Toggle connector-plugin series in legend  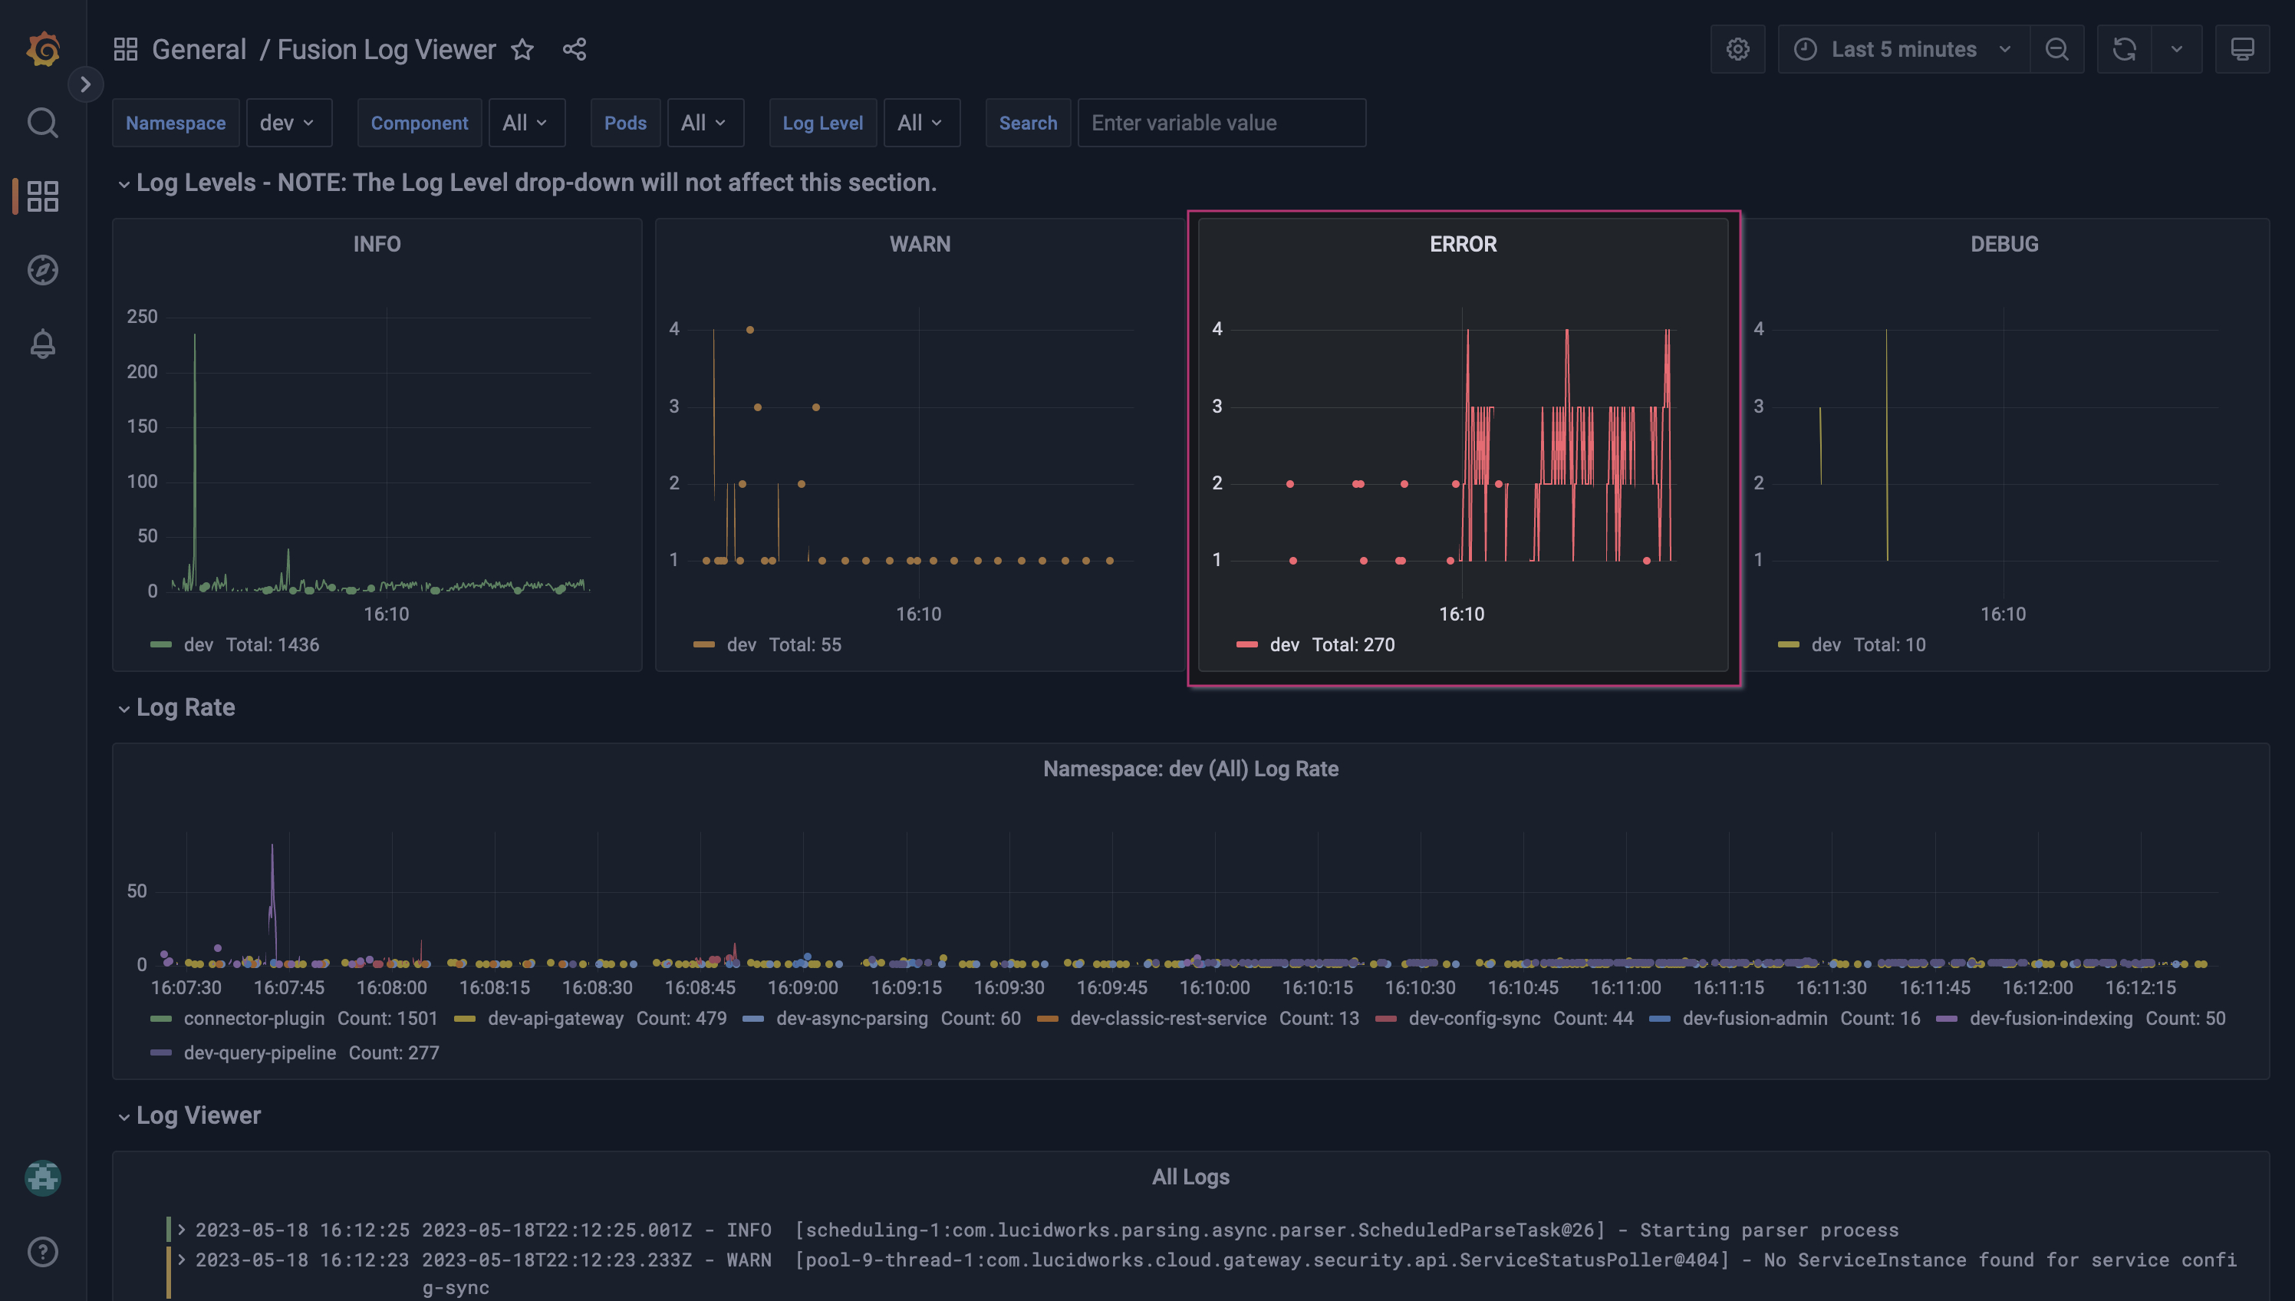point(254,1019)
